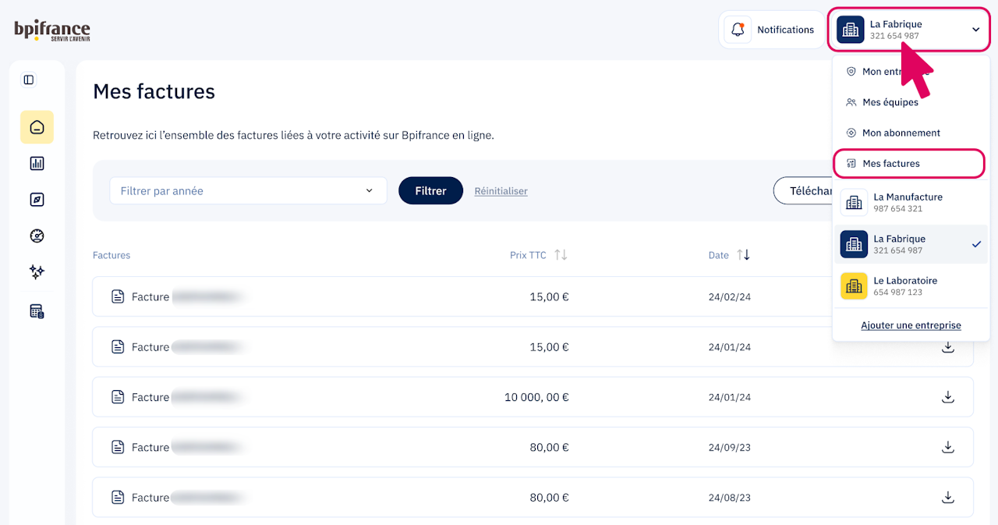Click the La Fabrique building icon in header
998x525 pixels.
(x=851, y=30)
